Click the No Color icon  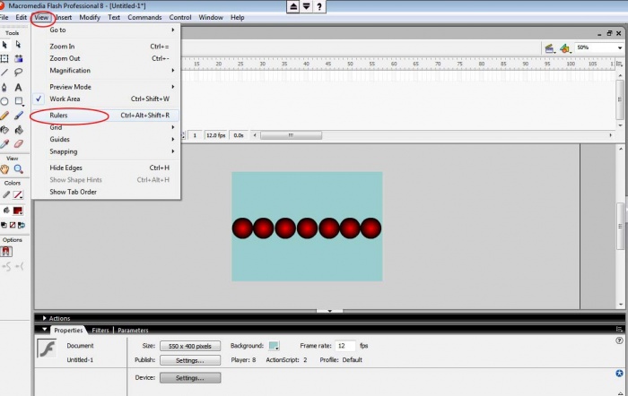(13, 225)
